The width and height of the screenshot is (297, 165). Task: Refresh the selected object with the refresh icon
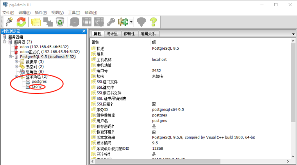tap(21, 22)
